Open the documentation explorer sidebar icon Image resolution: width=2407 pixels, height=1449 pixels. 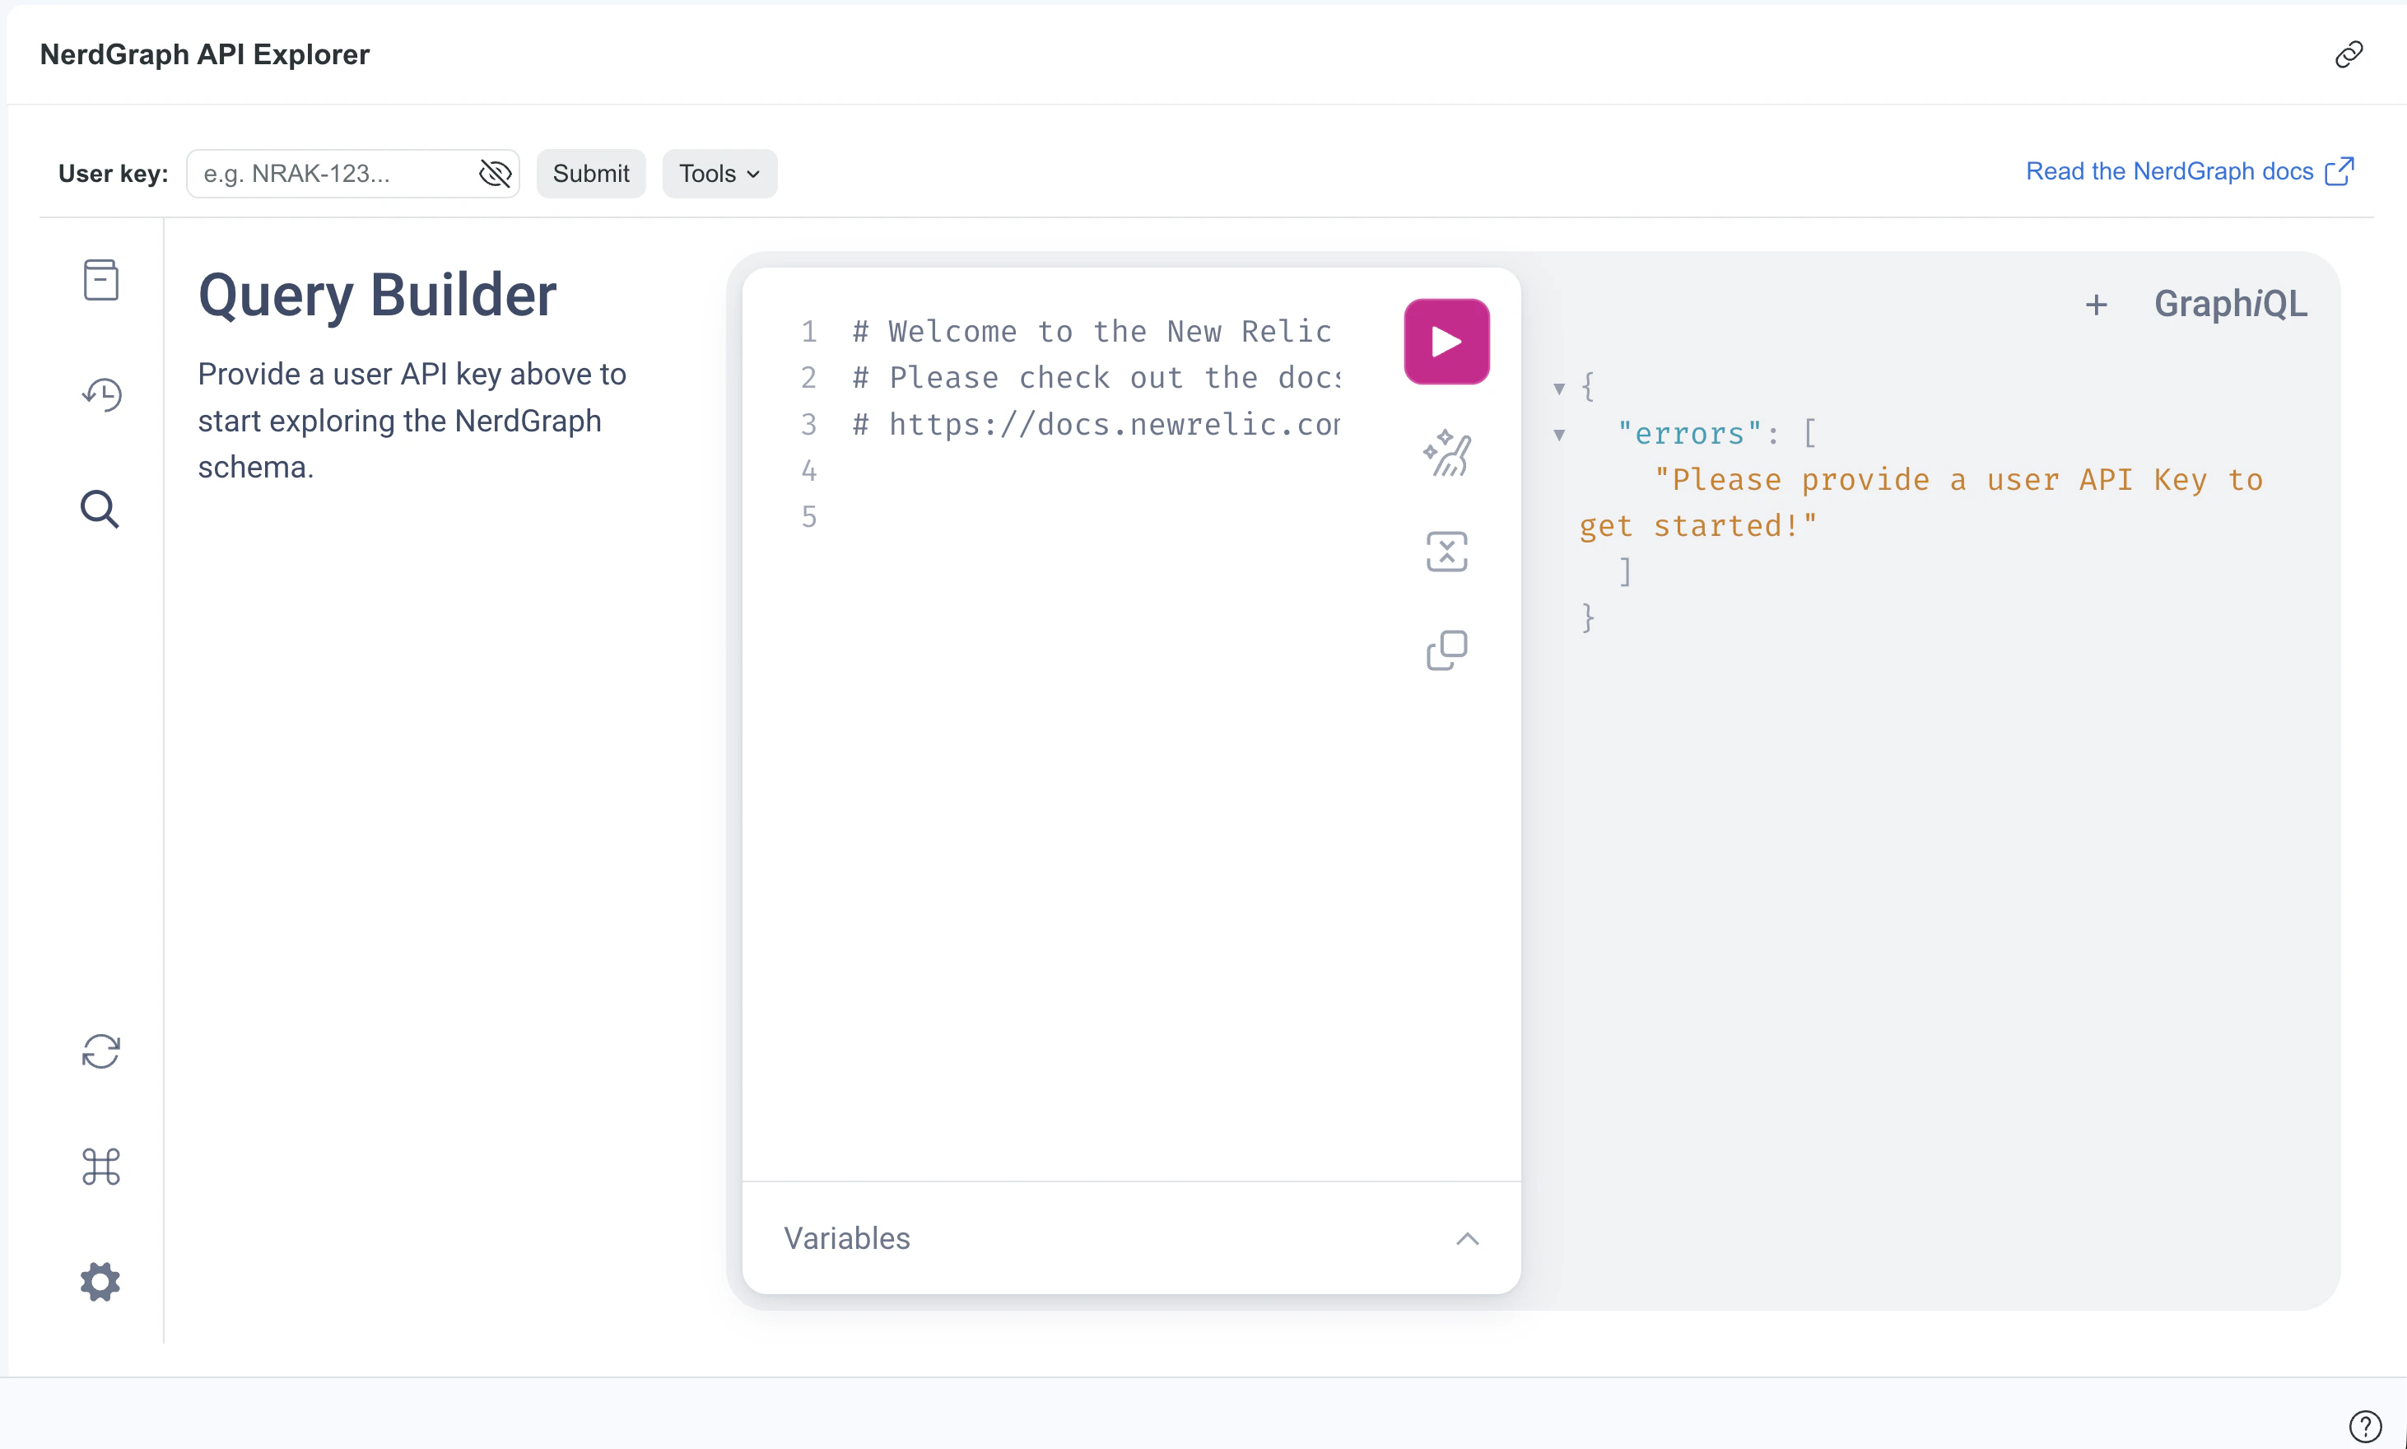pyautogui.click(x=100, y=280)
